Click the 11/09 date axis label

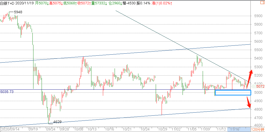206,129
